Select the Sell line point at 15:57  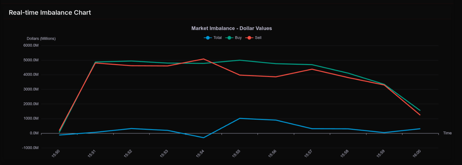(x=312, y=69)
